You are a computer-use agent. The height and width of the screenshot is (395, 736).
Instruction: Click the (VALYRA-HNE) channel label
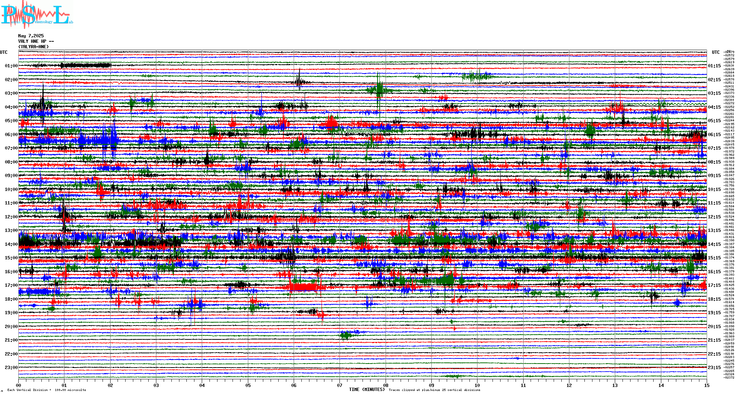click(33, 47)
